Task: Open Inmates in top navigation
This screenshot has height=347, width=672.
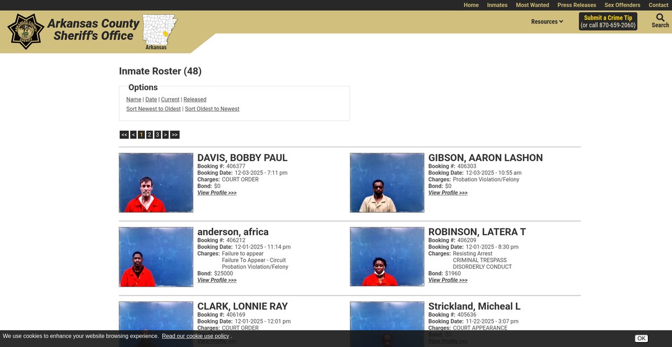Action: pyautogui.click(x=497, y=5)
